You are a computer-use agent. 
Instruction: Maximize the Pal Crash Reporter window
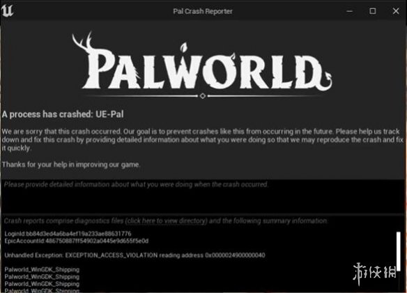[x=373, y=11]
